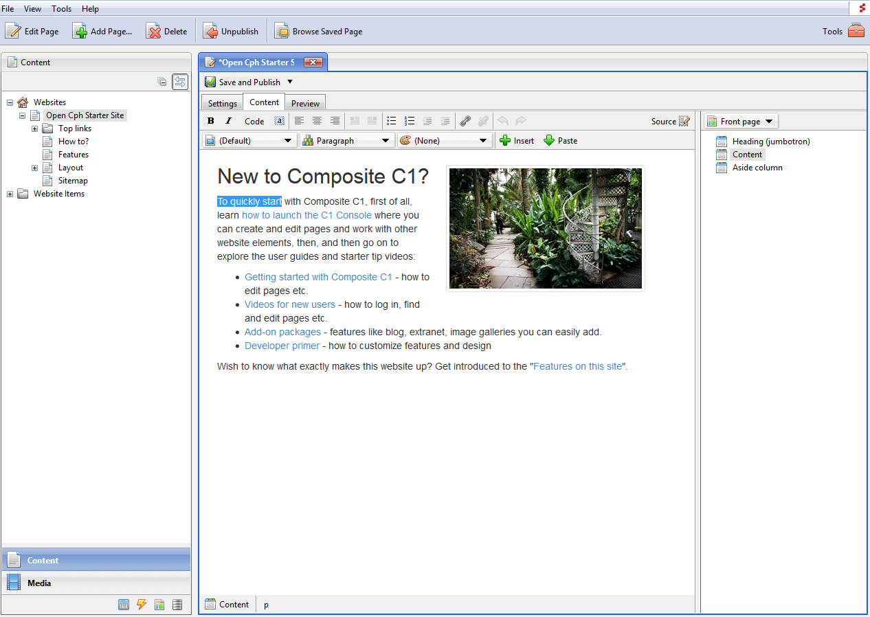The image size is (870, 617).
Task: Apply italic formatting
Action: point(227,120)
